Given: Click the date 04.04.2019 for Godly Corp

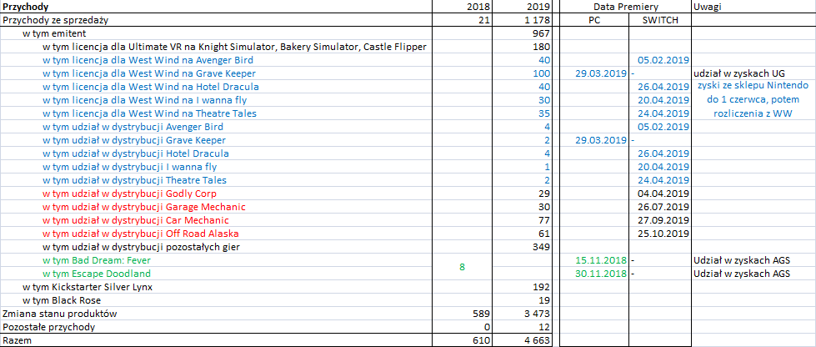Looking at the screenshot, I should click(x=664, y=194).
